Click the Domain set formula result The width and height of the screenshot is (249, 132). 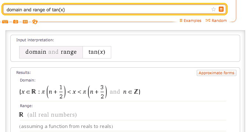pos(80,92)
